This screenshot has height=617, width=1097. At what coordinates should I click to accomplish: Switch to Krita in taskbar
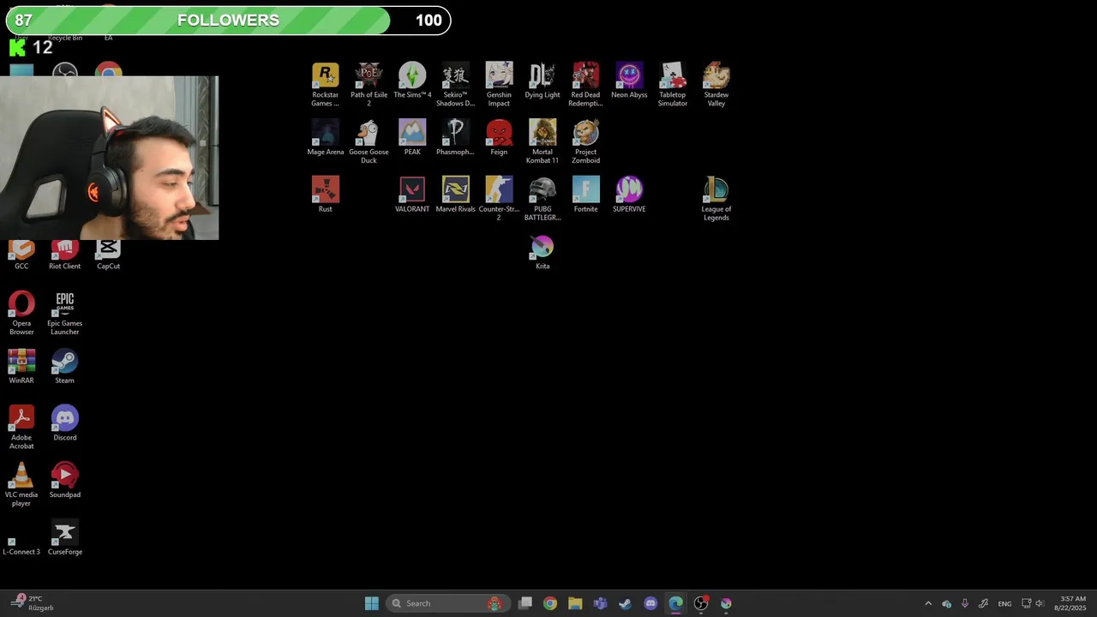click(x=726, y=603)
